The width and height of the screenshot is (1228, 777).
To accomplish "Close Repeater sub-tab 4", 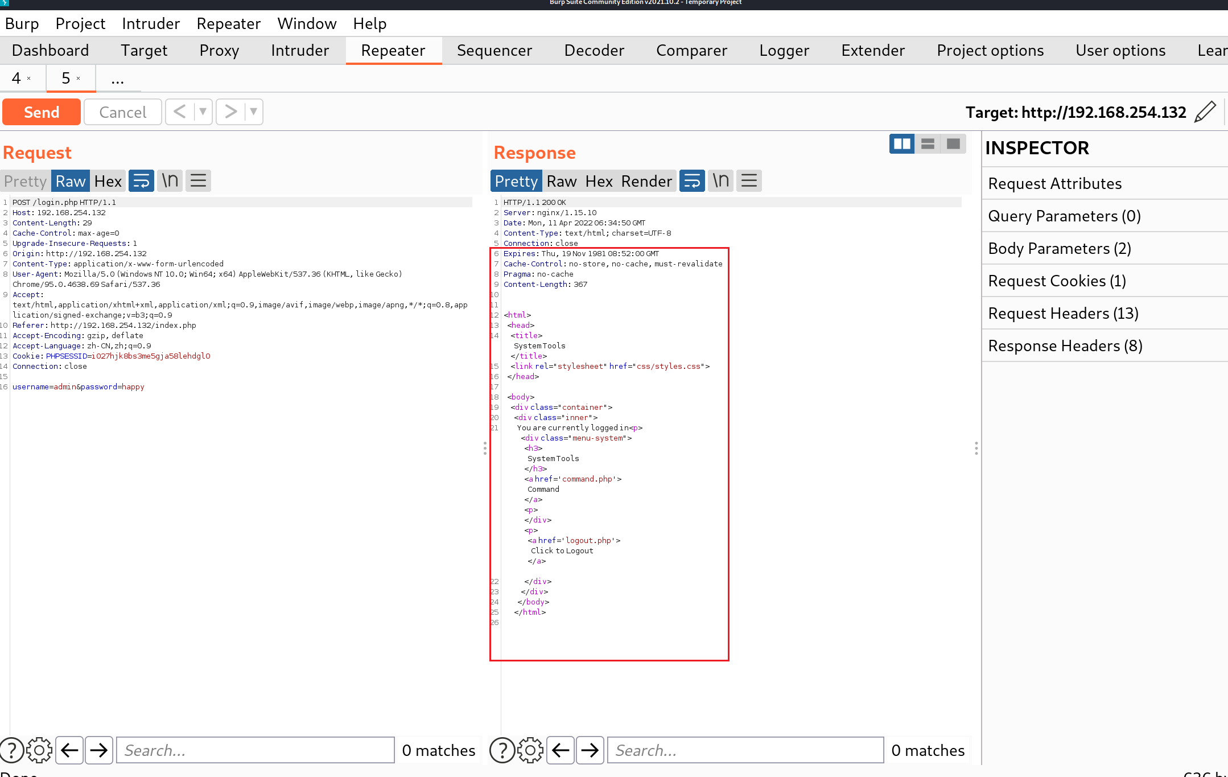I will click(29, 79).
